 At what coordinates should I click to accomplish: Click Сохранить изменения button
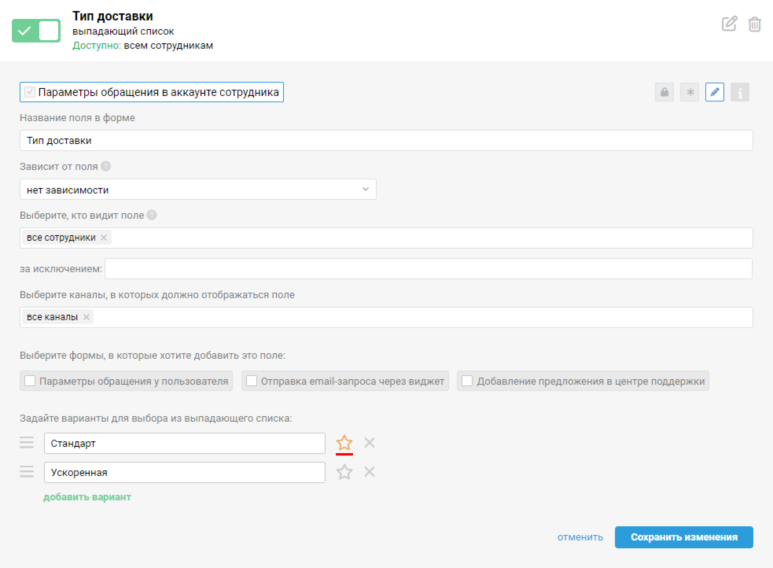coord(684,537)
